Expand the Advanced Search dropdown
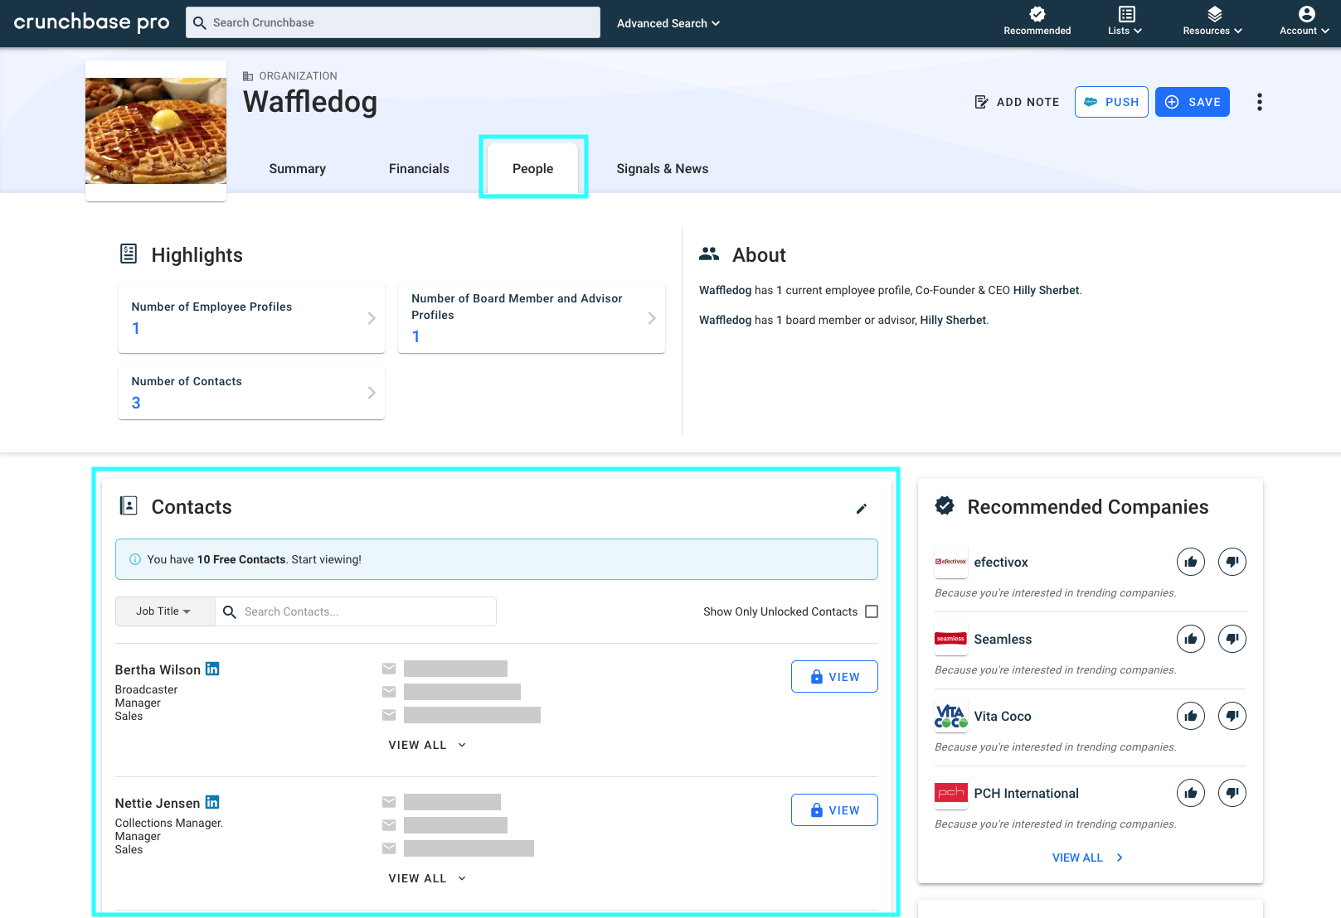Viewport: 1341px width, 918px height. [668, 23]
